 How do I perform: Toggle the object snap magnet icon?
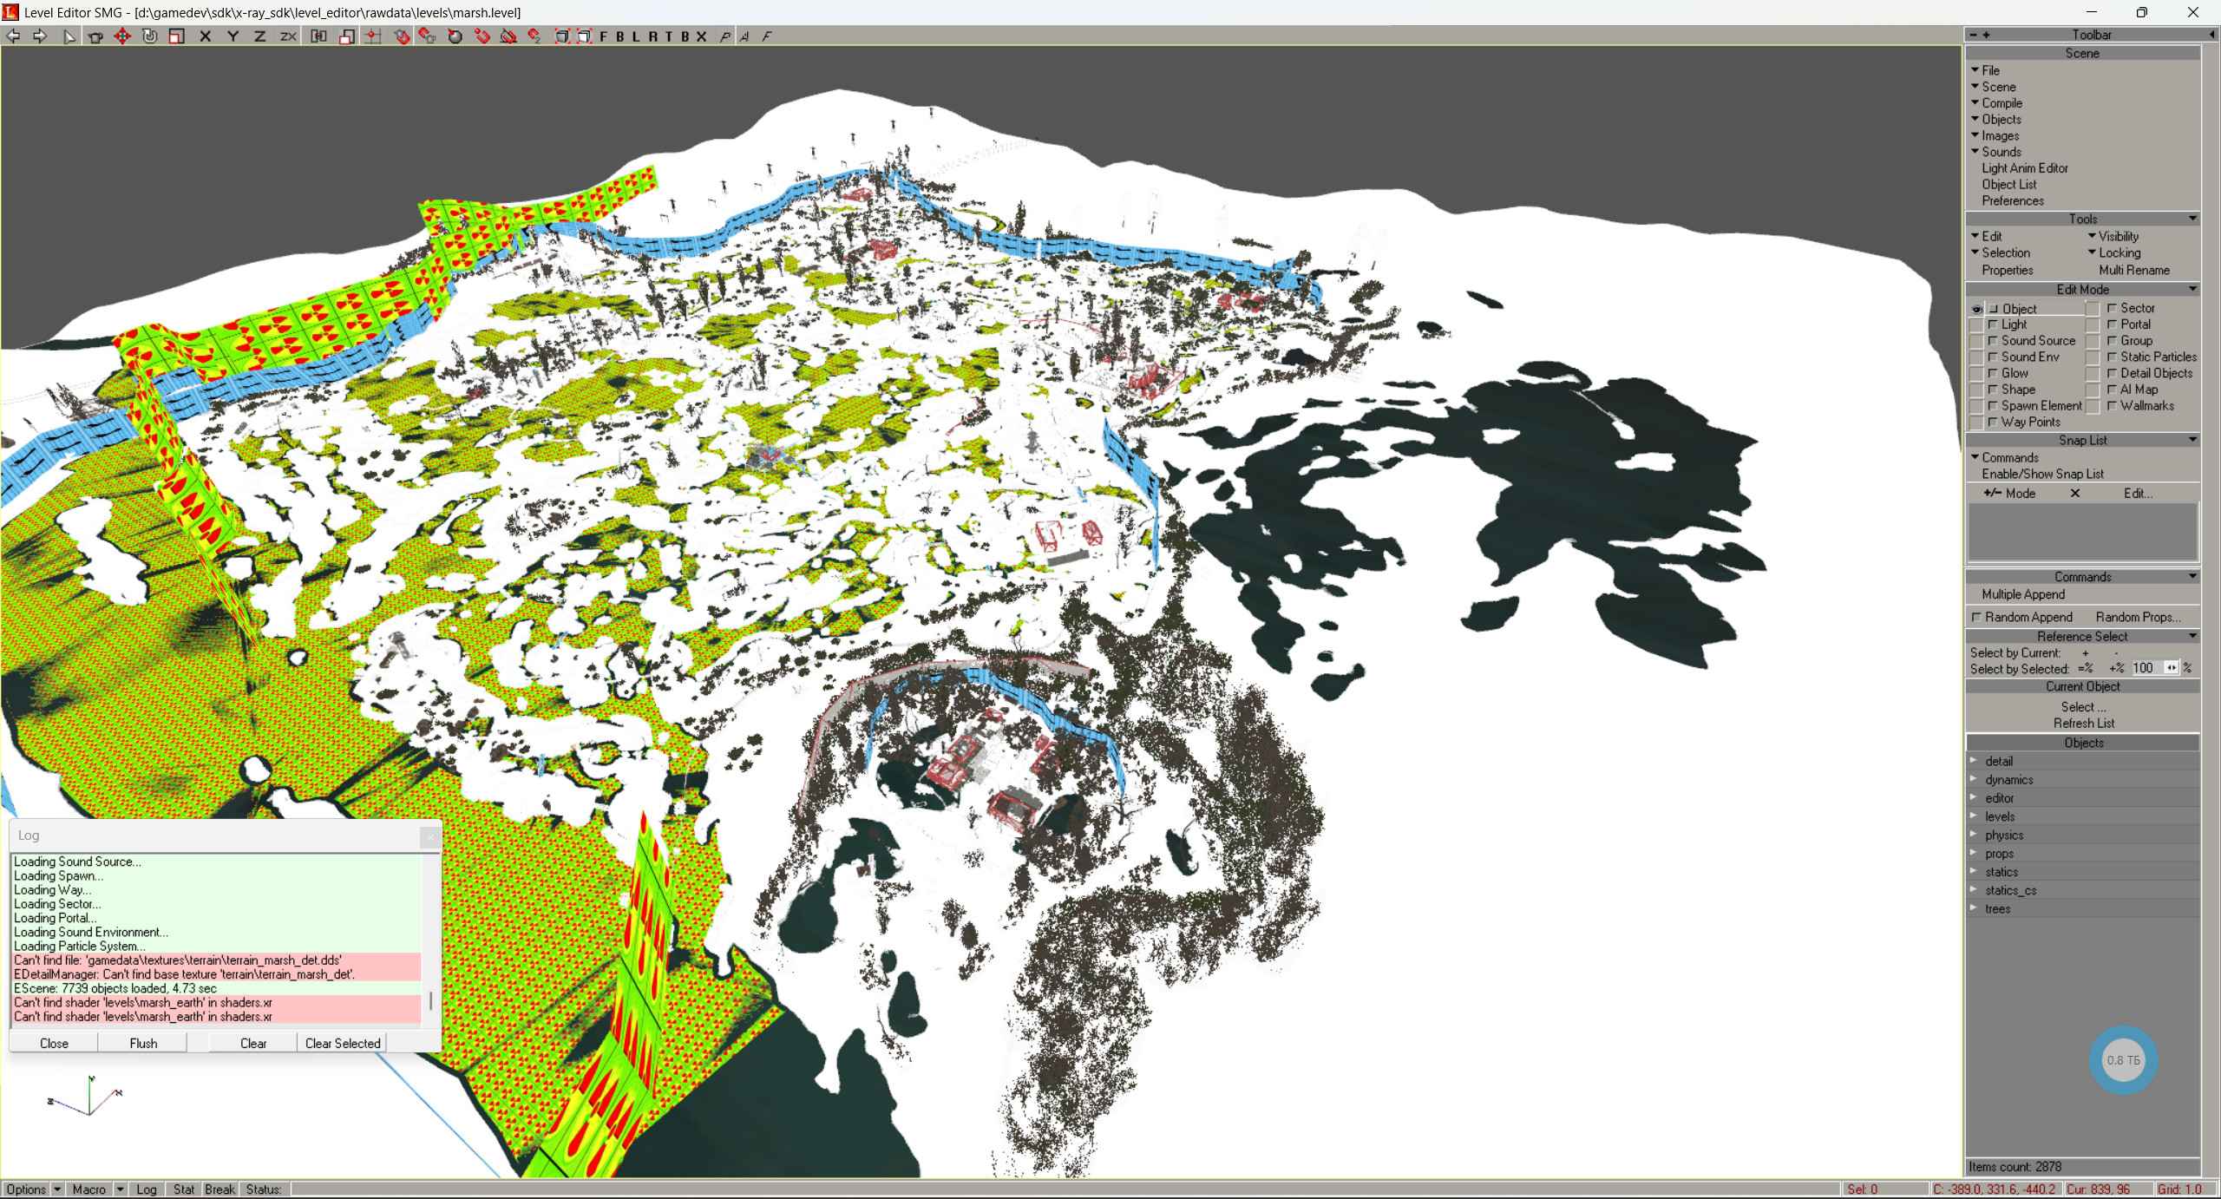402,36
